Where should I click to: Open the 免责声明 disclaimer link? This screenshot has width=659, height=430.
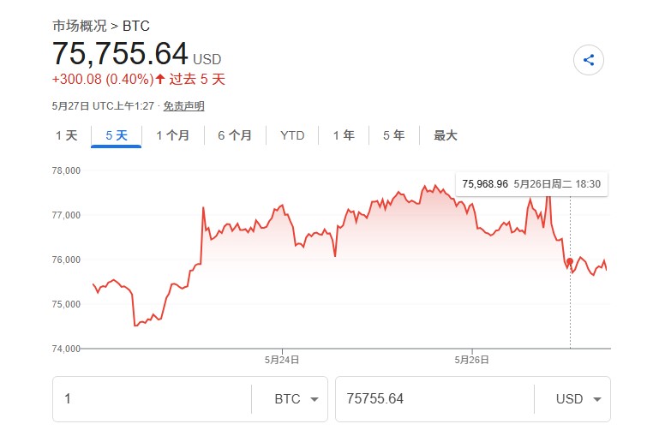click(x=183, y=106)
